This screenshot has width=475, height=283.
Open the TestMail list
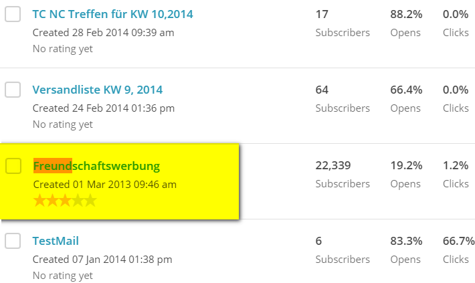tap(56, 241)
